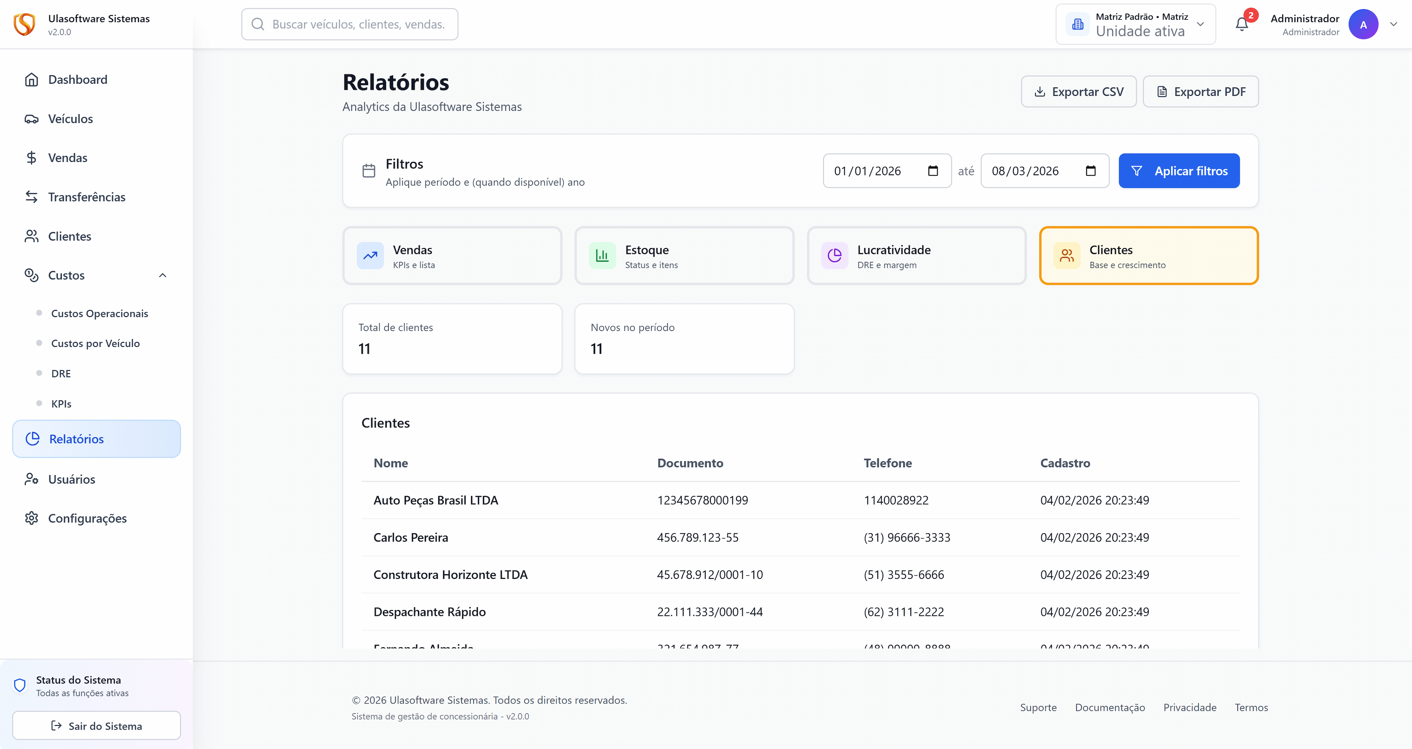Switch to the Estoque report view
Viewport: 1412px width, 749px height.
pyautogui.click(x=684, y=255)
